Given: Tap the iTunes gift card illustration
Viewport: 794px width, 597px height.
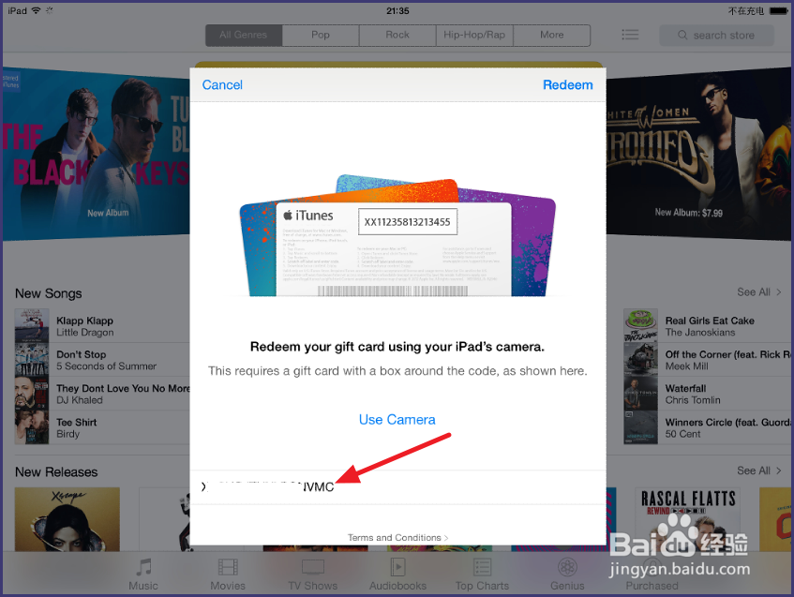Looking at the screenshot, I should tap(397, 236).
